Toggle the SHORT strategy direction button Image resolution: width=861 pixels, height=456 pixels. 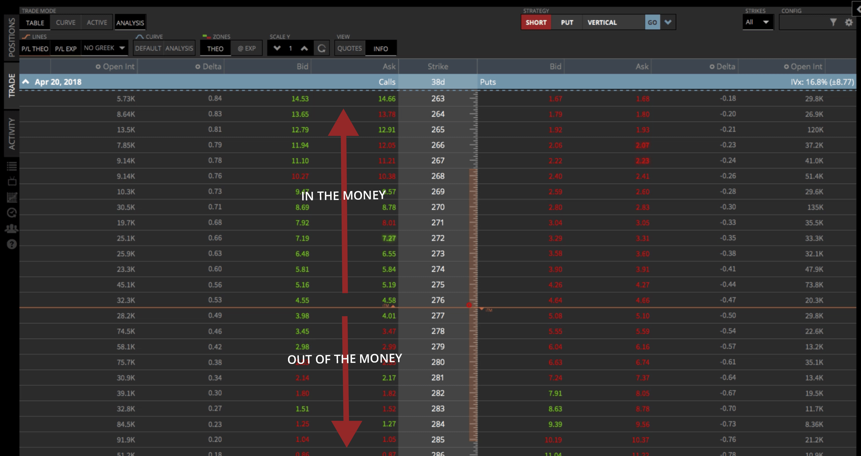coord(536,22)
